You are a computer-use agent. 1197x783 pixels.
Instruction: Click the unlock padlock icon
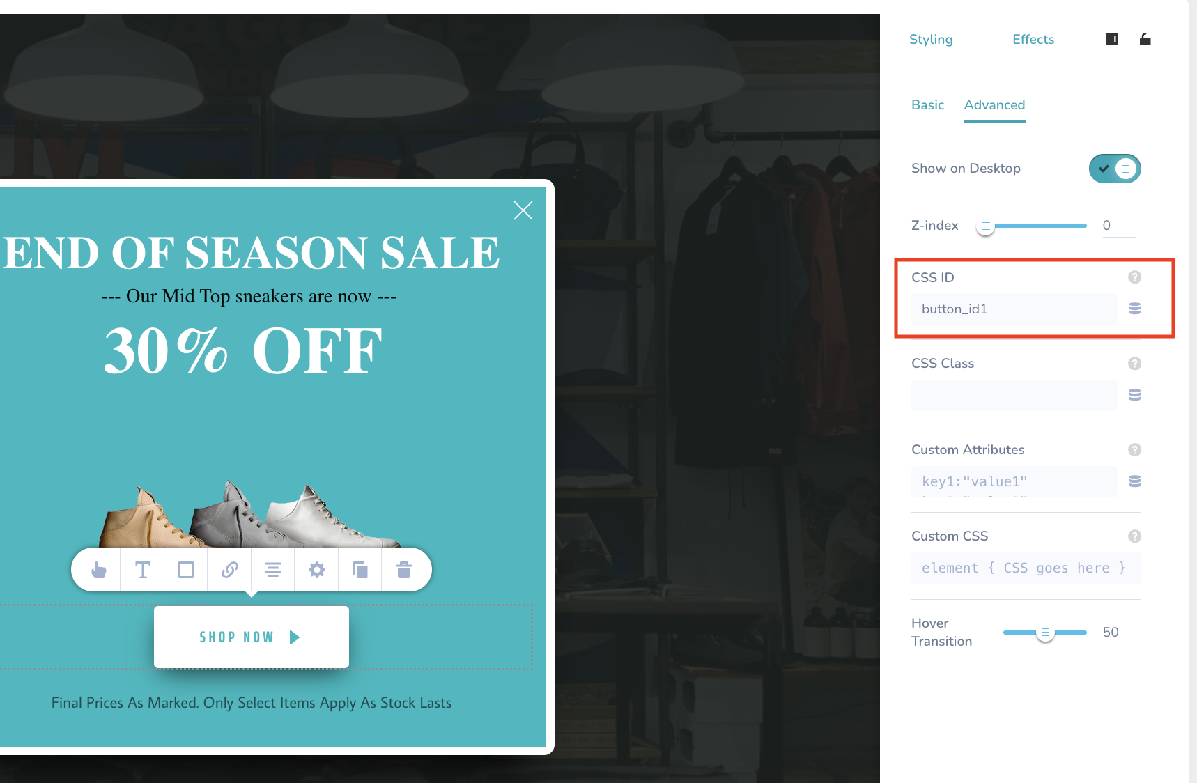tap(1145, 39)
